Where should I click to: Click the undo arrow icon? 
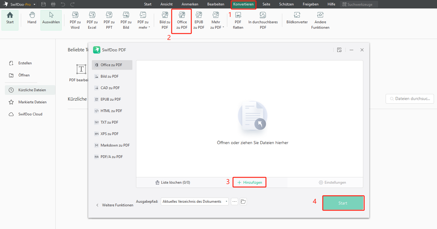pyautogui.click(x=63, y=4)
